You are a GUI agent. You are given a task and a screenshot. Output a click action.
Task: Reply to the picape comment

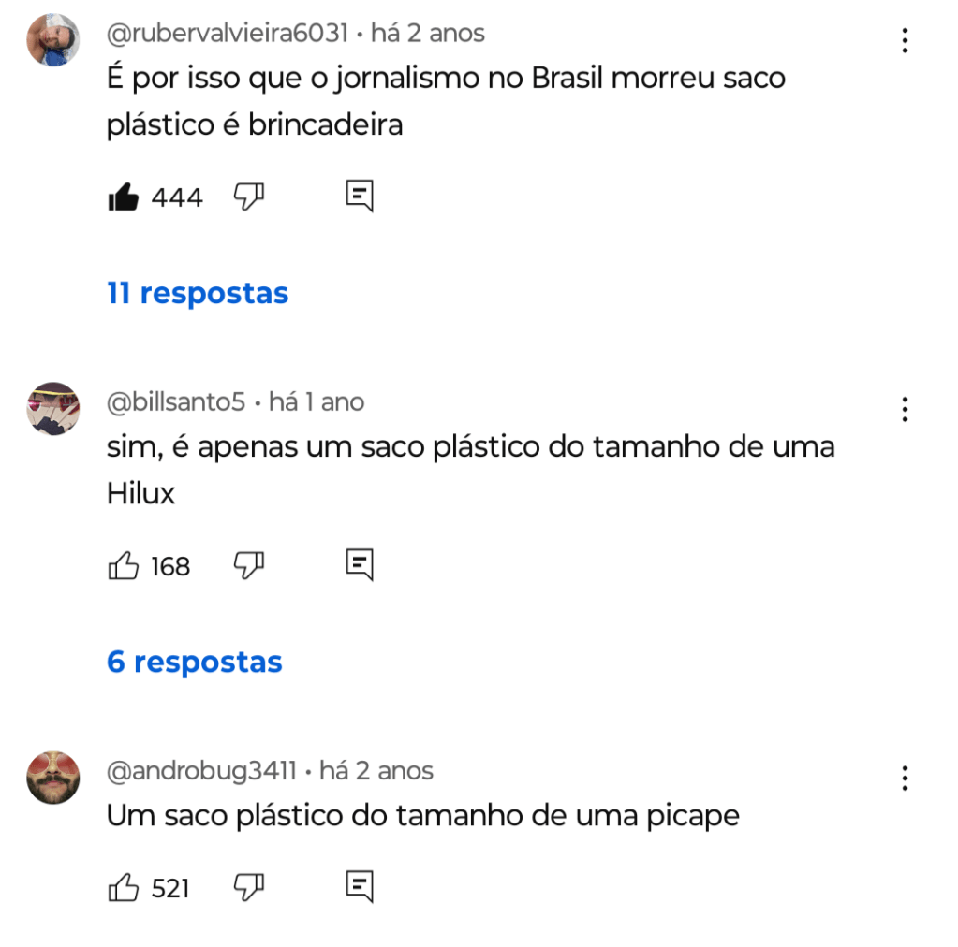pos(360,886)
